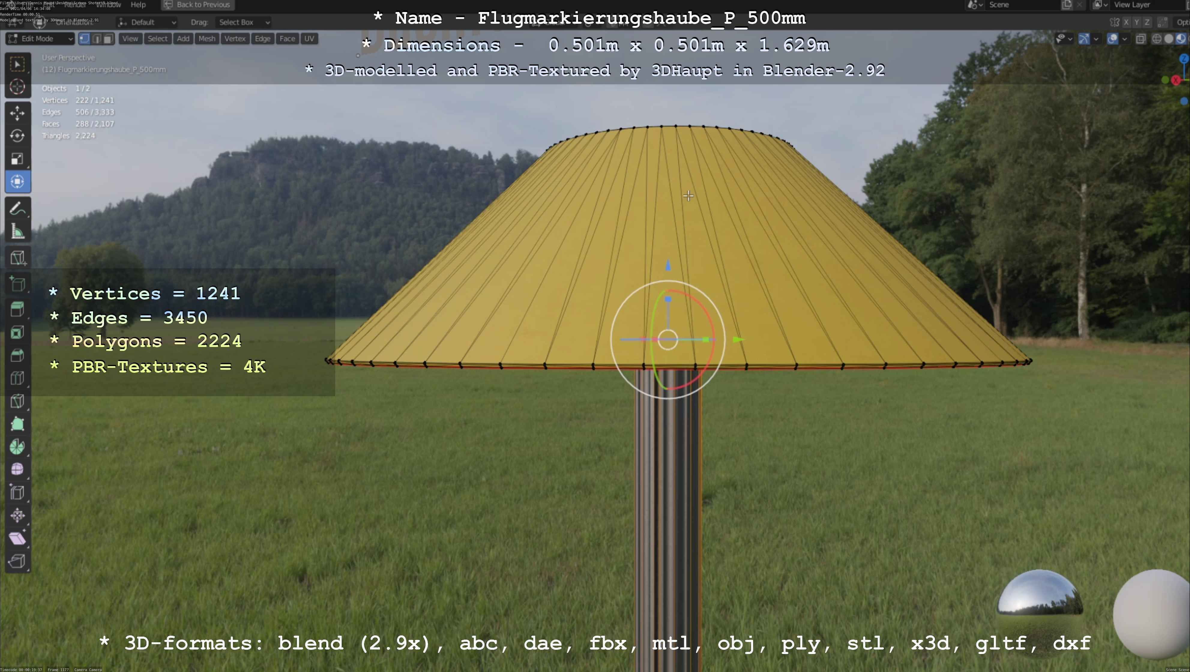
Task: Expand the gizmo options dropdown arrow
Action: (x=1096, y=39)
